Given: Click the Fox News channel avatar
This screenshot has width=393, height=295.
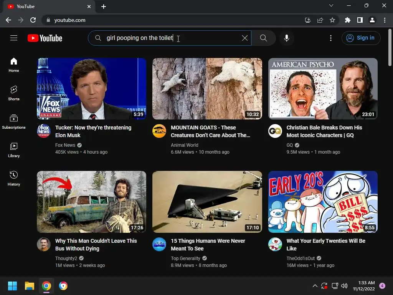Looking at the screenshot, I should (x=44, y=131).
